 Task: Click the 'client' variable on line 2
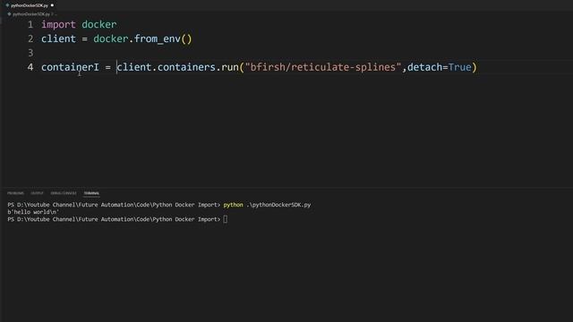(58, 39)
